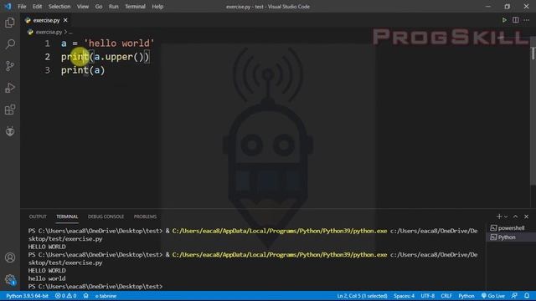Open the File menu

[x=22, y=7]
